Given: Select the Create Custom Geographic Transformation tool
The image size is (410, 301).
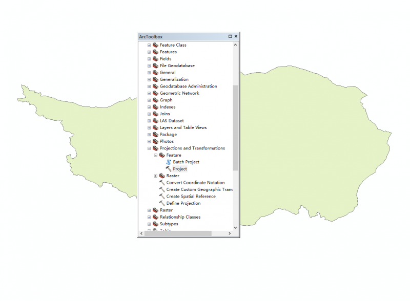Looking at the screenshot, I should click(199, 190).
